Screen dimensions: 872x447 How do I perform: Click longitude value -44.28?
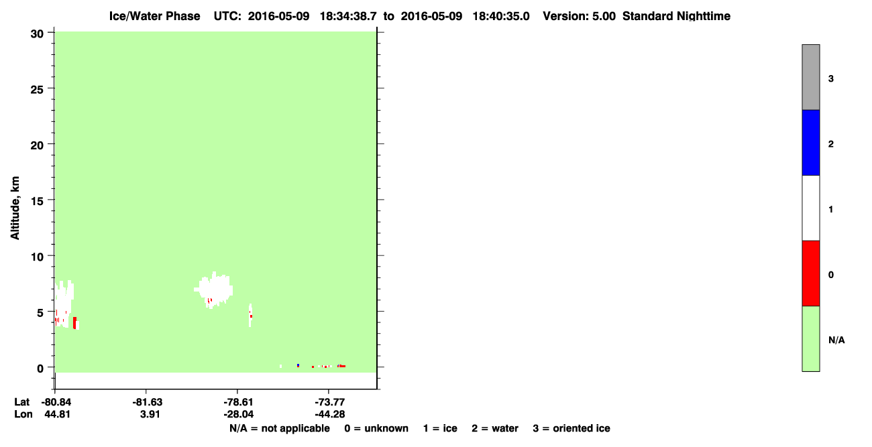pos(329,414)
